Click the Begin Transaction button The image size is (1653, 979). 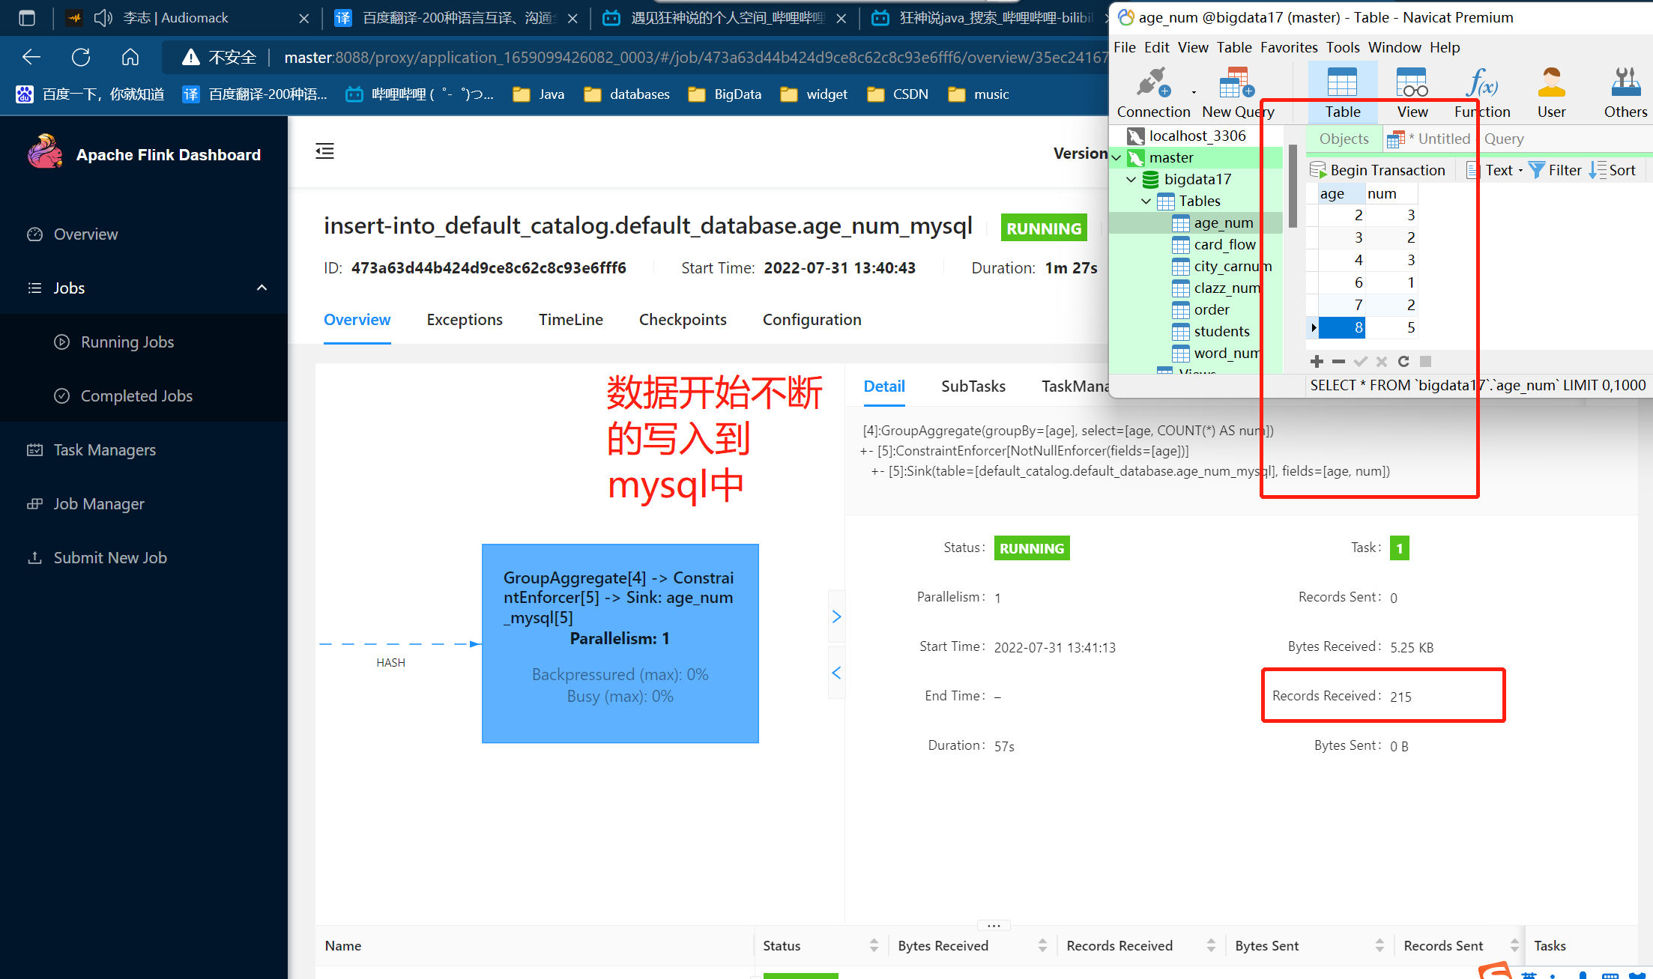(1378, 171)
